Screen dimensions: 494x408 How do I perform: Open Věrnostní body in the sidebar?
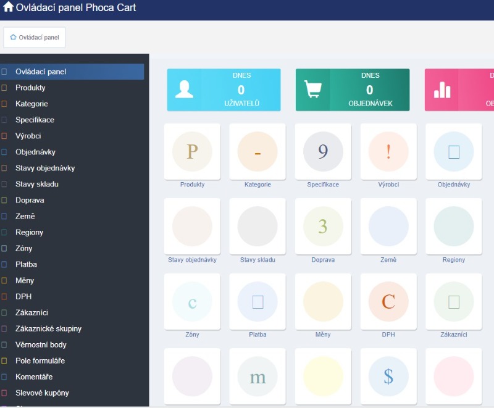72,344
